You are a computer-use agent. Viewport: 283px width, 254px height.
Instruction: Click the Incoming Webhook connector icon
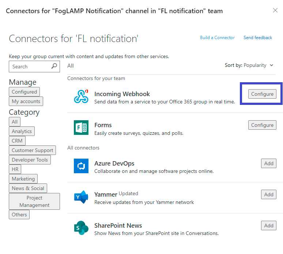click(81, 96)
